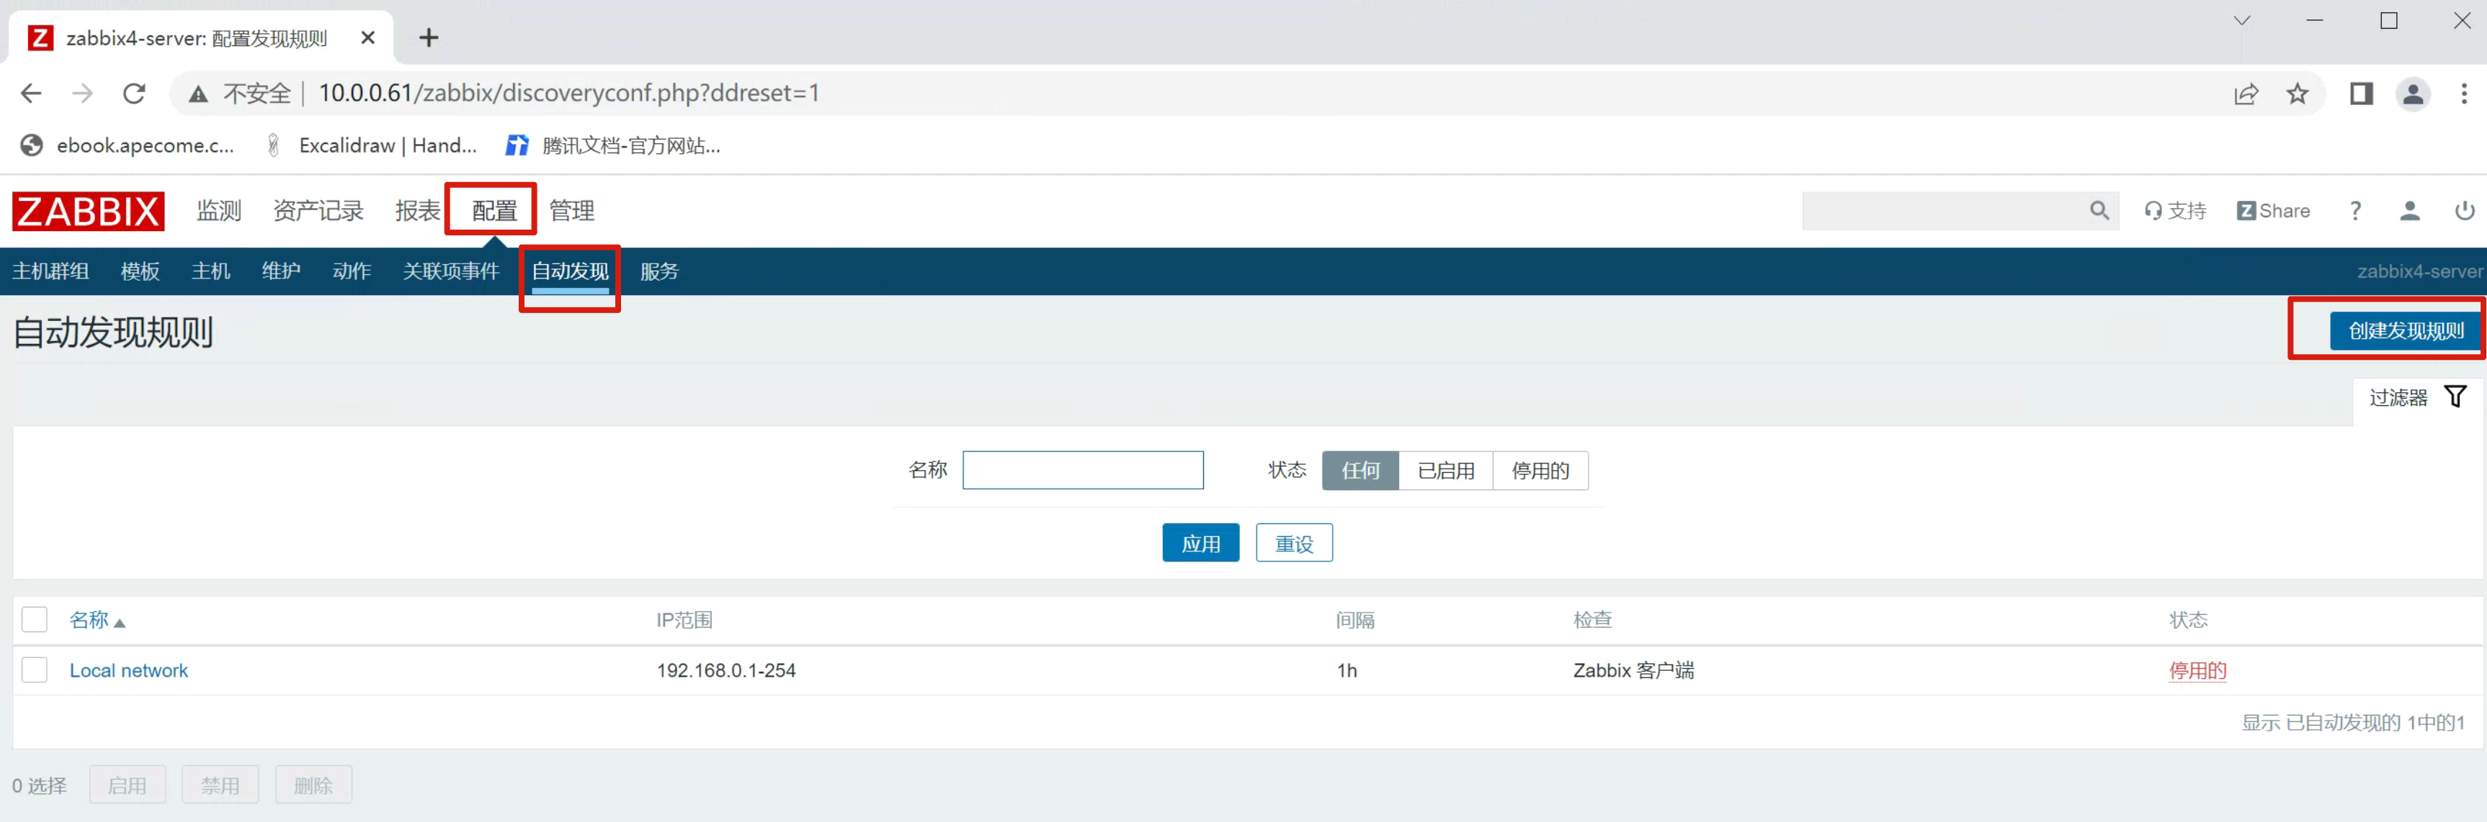Bookmark page with the star icon
The image size is (2487, 822).
point(2297,94)
